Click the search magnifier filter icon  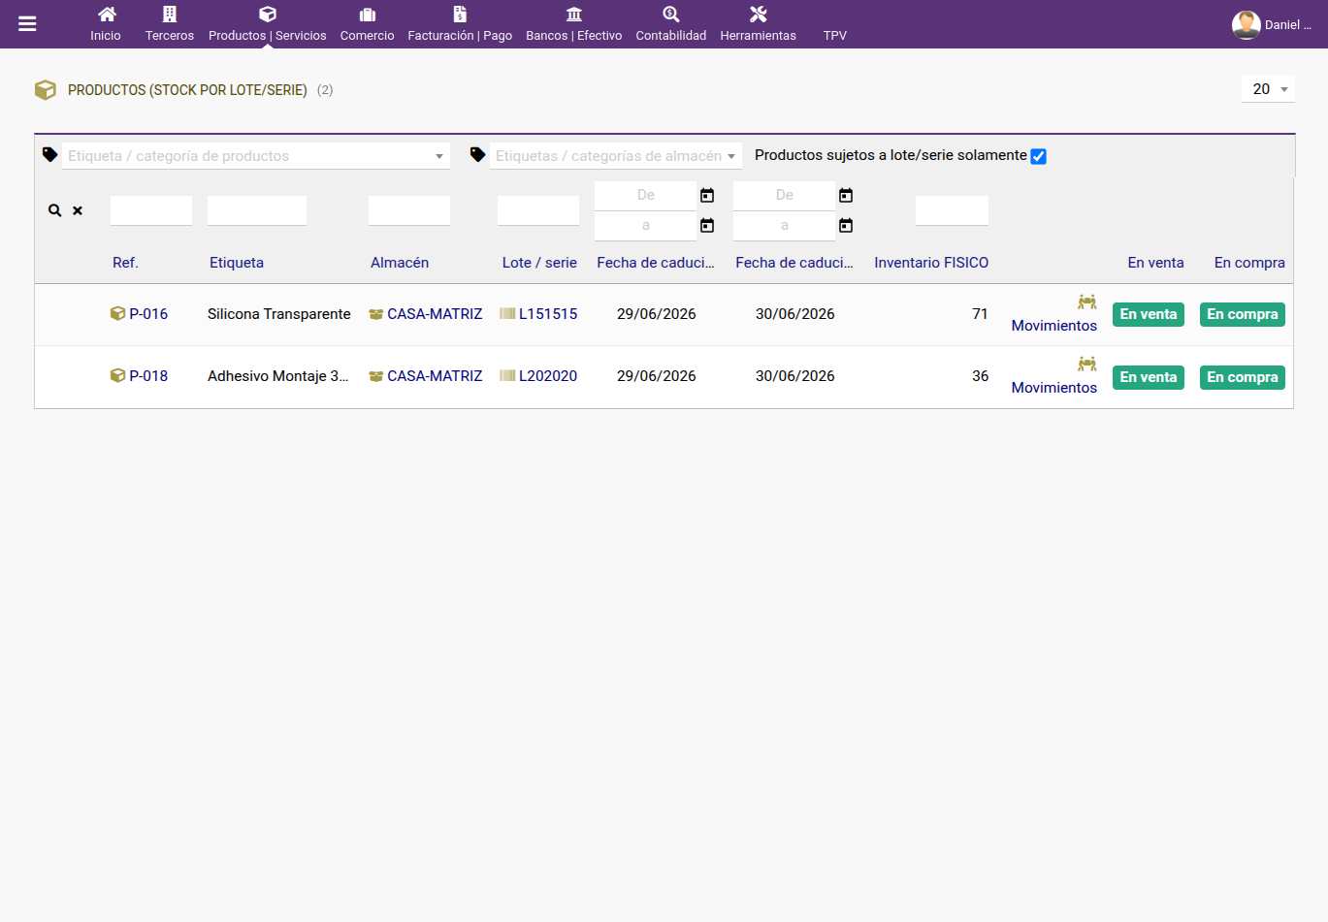coord(55,210)
